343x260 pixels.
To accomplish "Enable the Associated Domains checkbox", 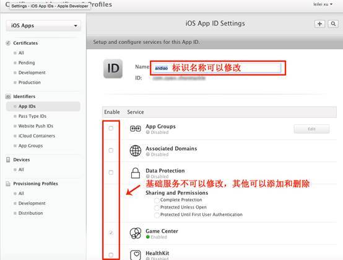I will pyautogui.click(x=111, y=150).
